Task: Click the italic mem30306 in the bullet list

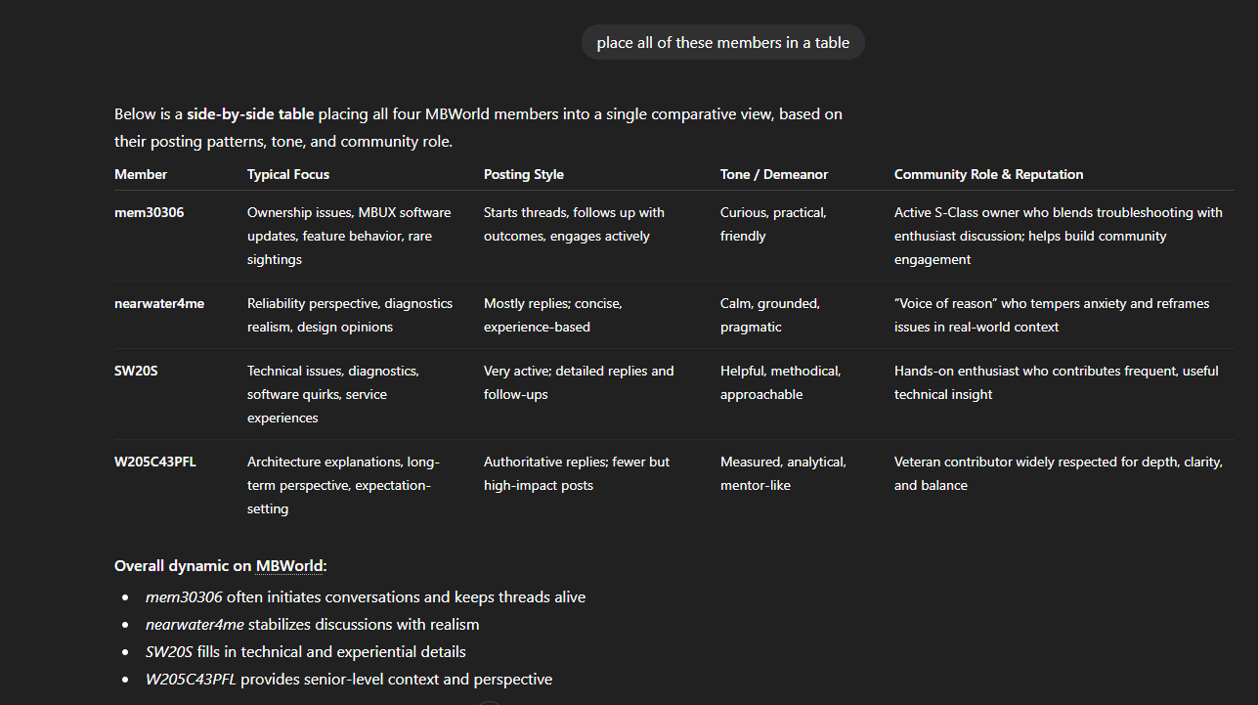Action: pyautogui.click(x=184, y=596)
